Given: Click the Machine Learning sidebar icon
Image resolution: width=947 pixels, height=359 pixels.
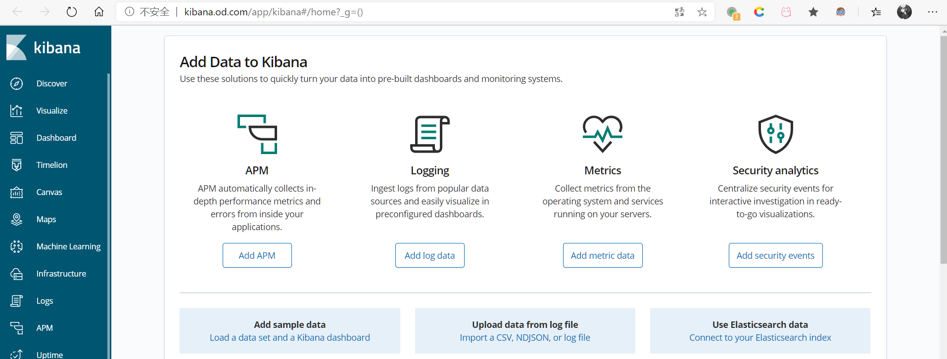Looking at the screenshot, I should [x=16, y=247].
